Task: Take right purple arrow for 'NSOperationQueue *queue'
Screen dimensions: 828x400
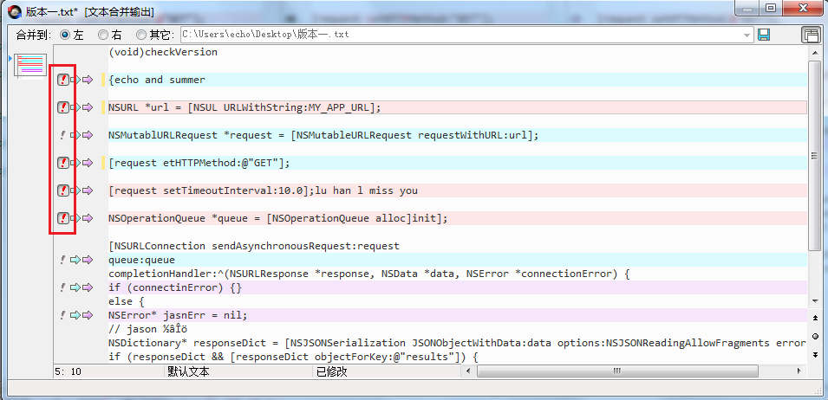Action: 88,217
